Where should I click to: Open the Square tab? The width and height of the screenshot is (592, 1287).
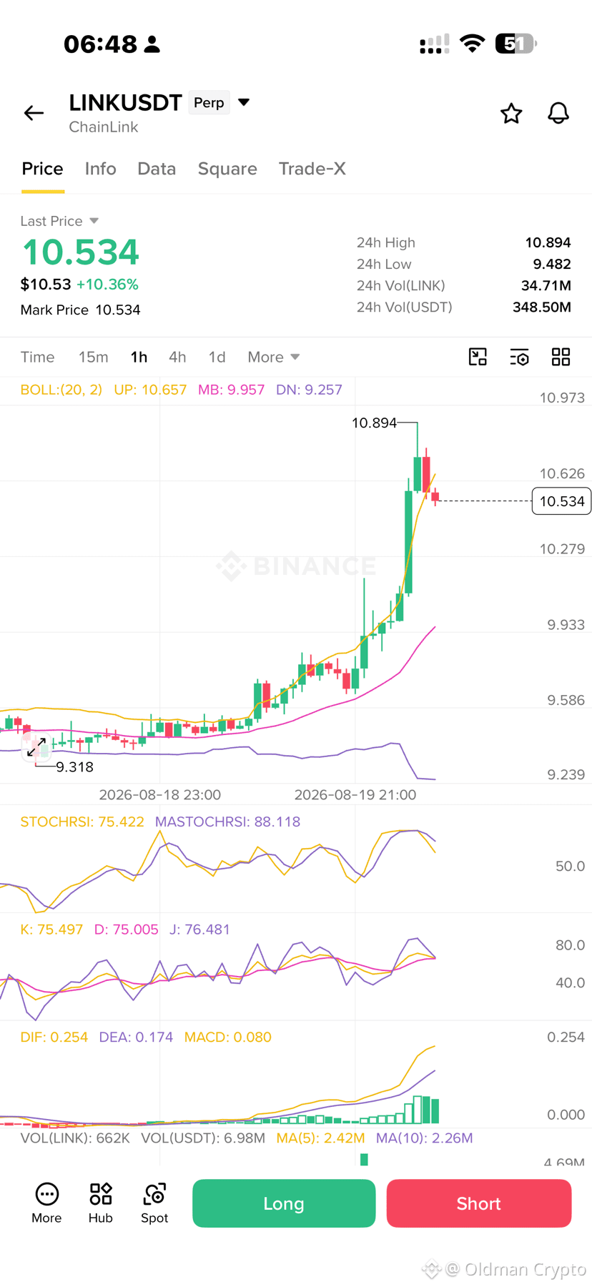[227, 169]
